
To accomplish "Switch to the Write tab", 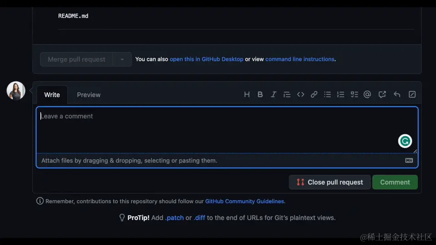I will [52, 95].
